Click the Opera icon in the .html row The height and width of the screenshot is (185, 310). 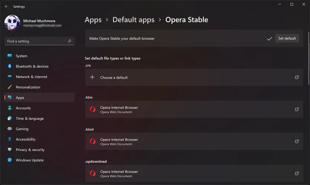click(93, 141)
